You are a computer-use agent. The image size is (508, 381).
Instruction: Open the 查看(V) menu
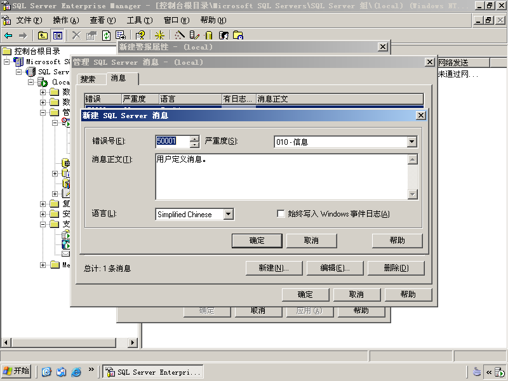point(103,20)
